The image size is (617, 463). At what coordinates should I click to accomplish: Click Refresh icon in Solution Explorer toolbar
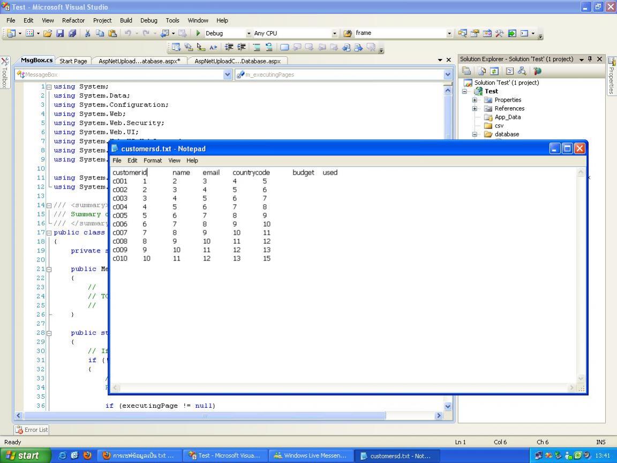coord(494,71)
